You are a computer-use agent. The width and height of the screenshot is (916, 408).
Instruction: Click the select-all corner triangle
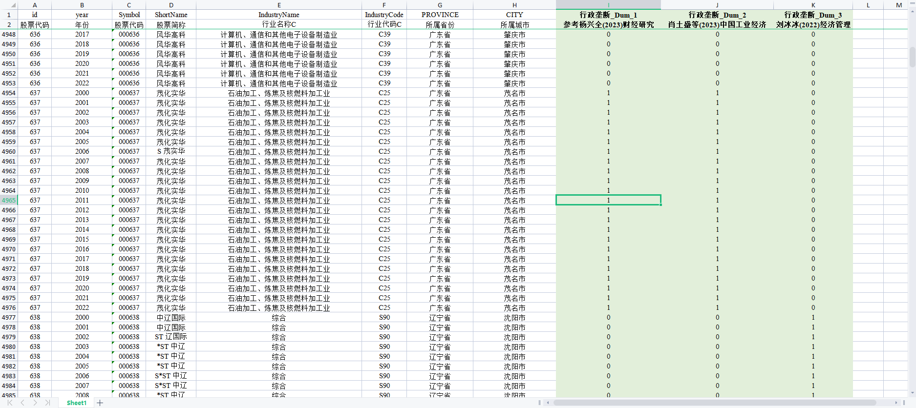tap(9, 5)
